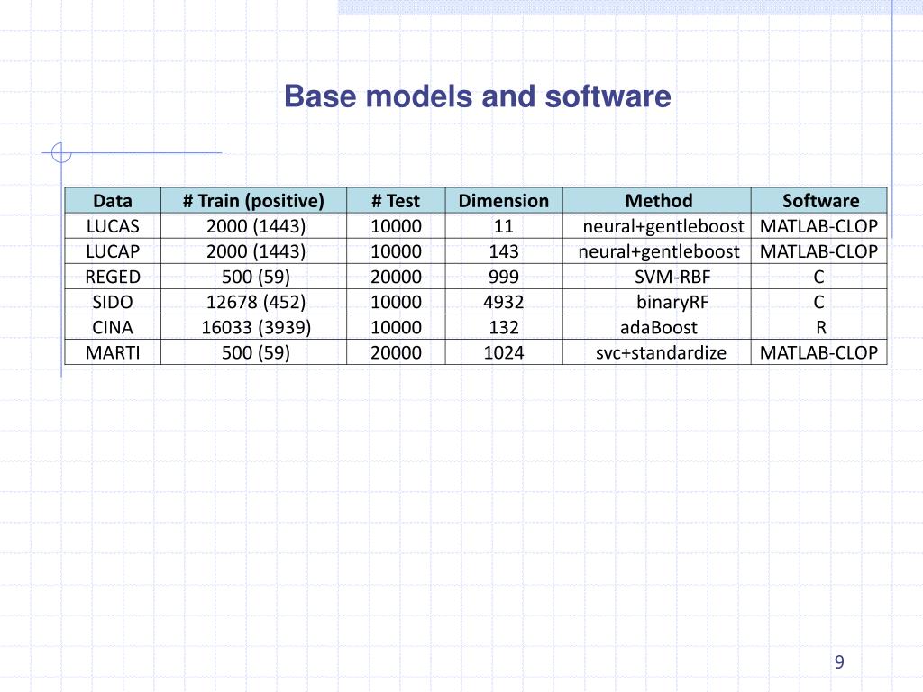Click the dimension value '999'
The image size is (923, 692).
(504, 277)
